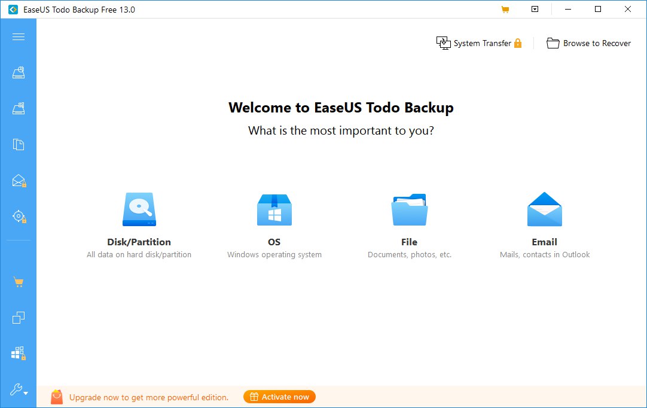Image resolution: width=647 pixels, height=408 pixels.
Task: Click the System Transfer monitor icon
Action: [x=444, y=43]
